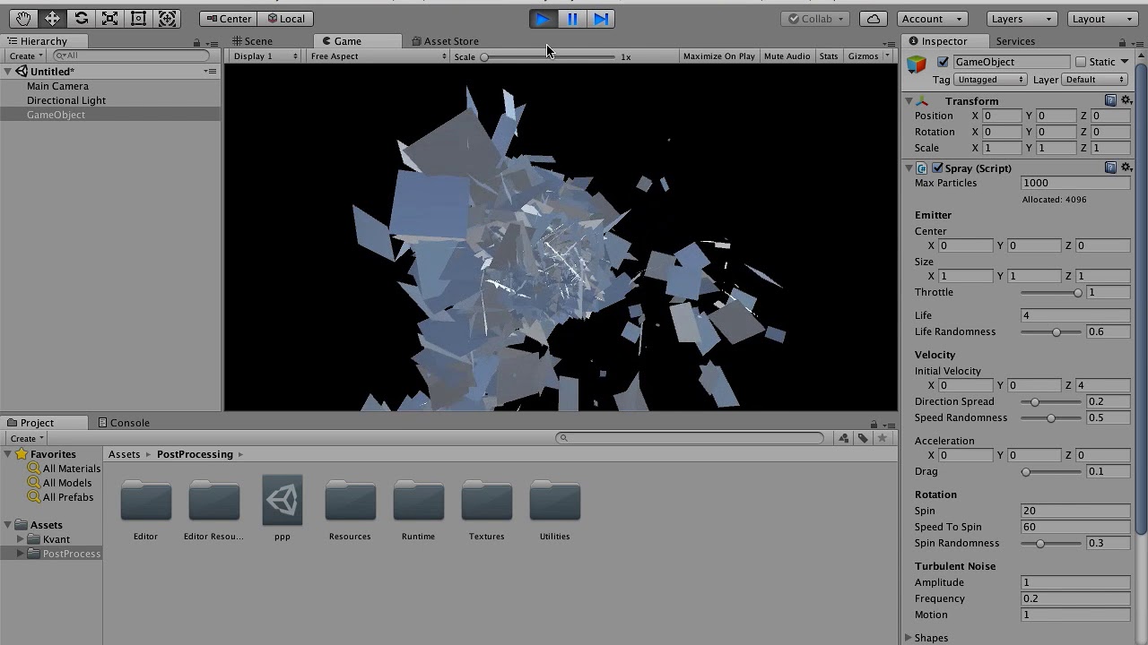Open the Layers dropdown

coord(1022,18)
